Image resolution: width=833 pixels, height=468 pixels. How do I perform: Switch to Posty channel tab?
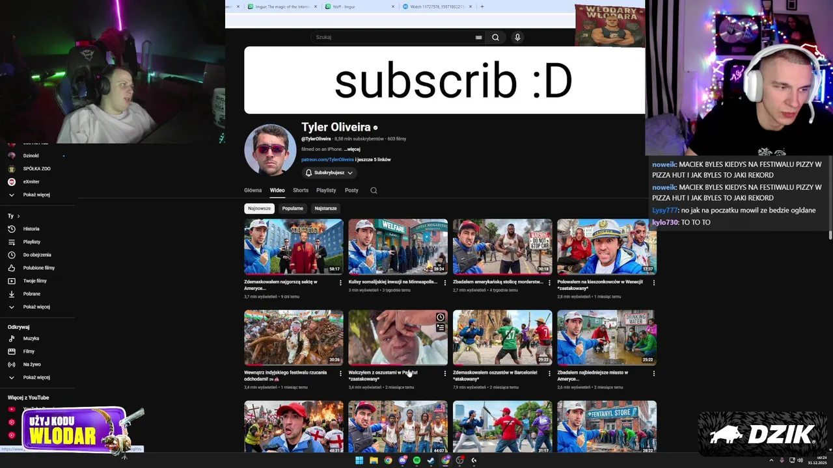coord(351,190)
